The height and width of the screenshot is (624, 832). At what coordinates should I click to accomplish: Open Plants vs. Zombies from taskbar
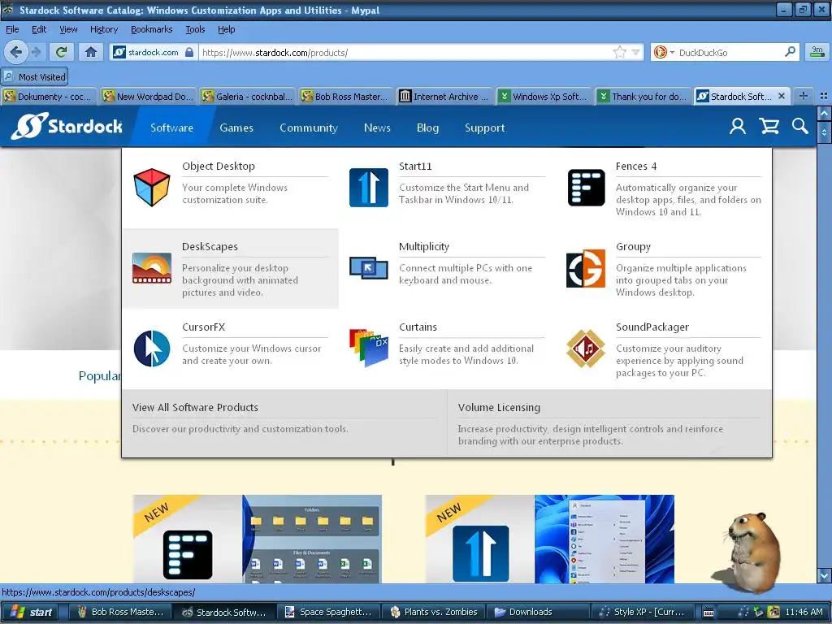434,612
